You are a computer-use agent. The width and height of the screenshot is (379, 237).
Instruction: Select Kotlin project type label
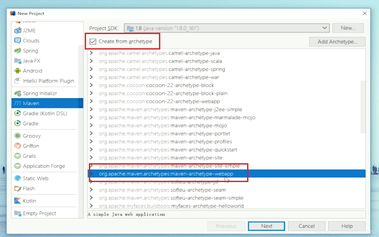[x=29, y=201]
